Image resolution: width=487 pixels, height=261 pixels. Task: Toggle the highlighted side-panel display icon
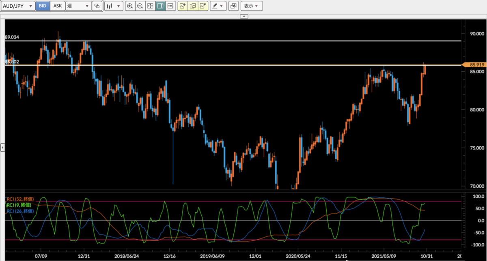point(160,6)
